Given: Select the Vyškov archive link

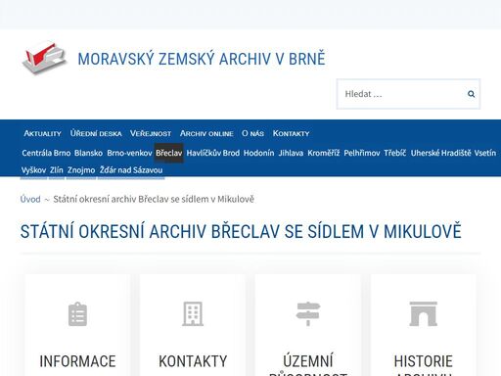Looking at the screenshot, I should pos(33,170).
